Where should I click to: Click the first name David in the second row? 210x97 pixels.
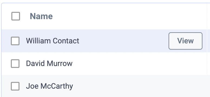click(36, 64)
